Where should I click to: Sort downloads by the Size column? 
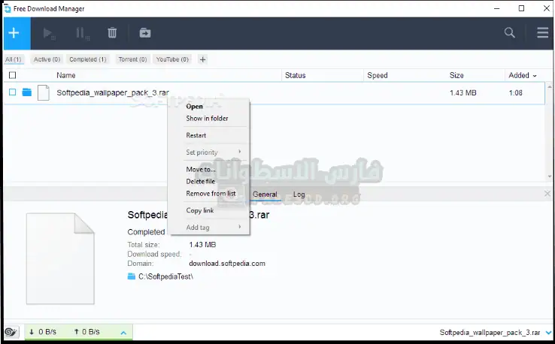pyautogui.click(x=456, y=75)
